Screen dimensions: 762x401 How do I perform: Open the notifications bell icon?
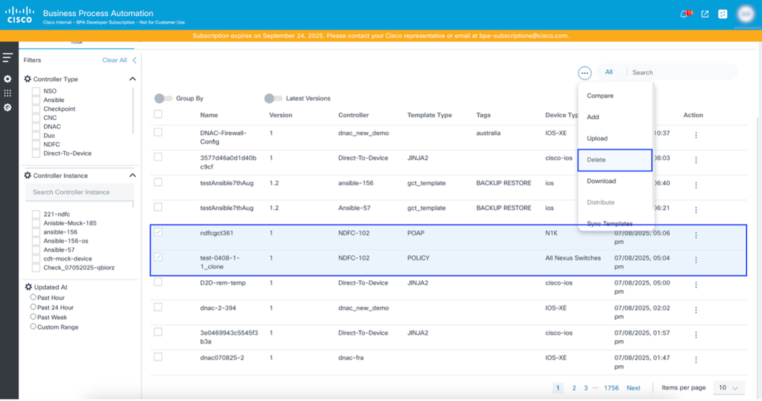click(684, 15)
